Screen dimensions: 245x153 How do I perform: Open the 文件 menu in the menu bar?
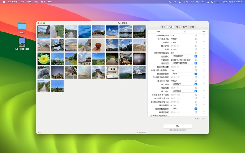tap(22, 2)
